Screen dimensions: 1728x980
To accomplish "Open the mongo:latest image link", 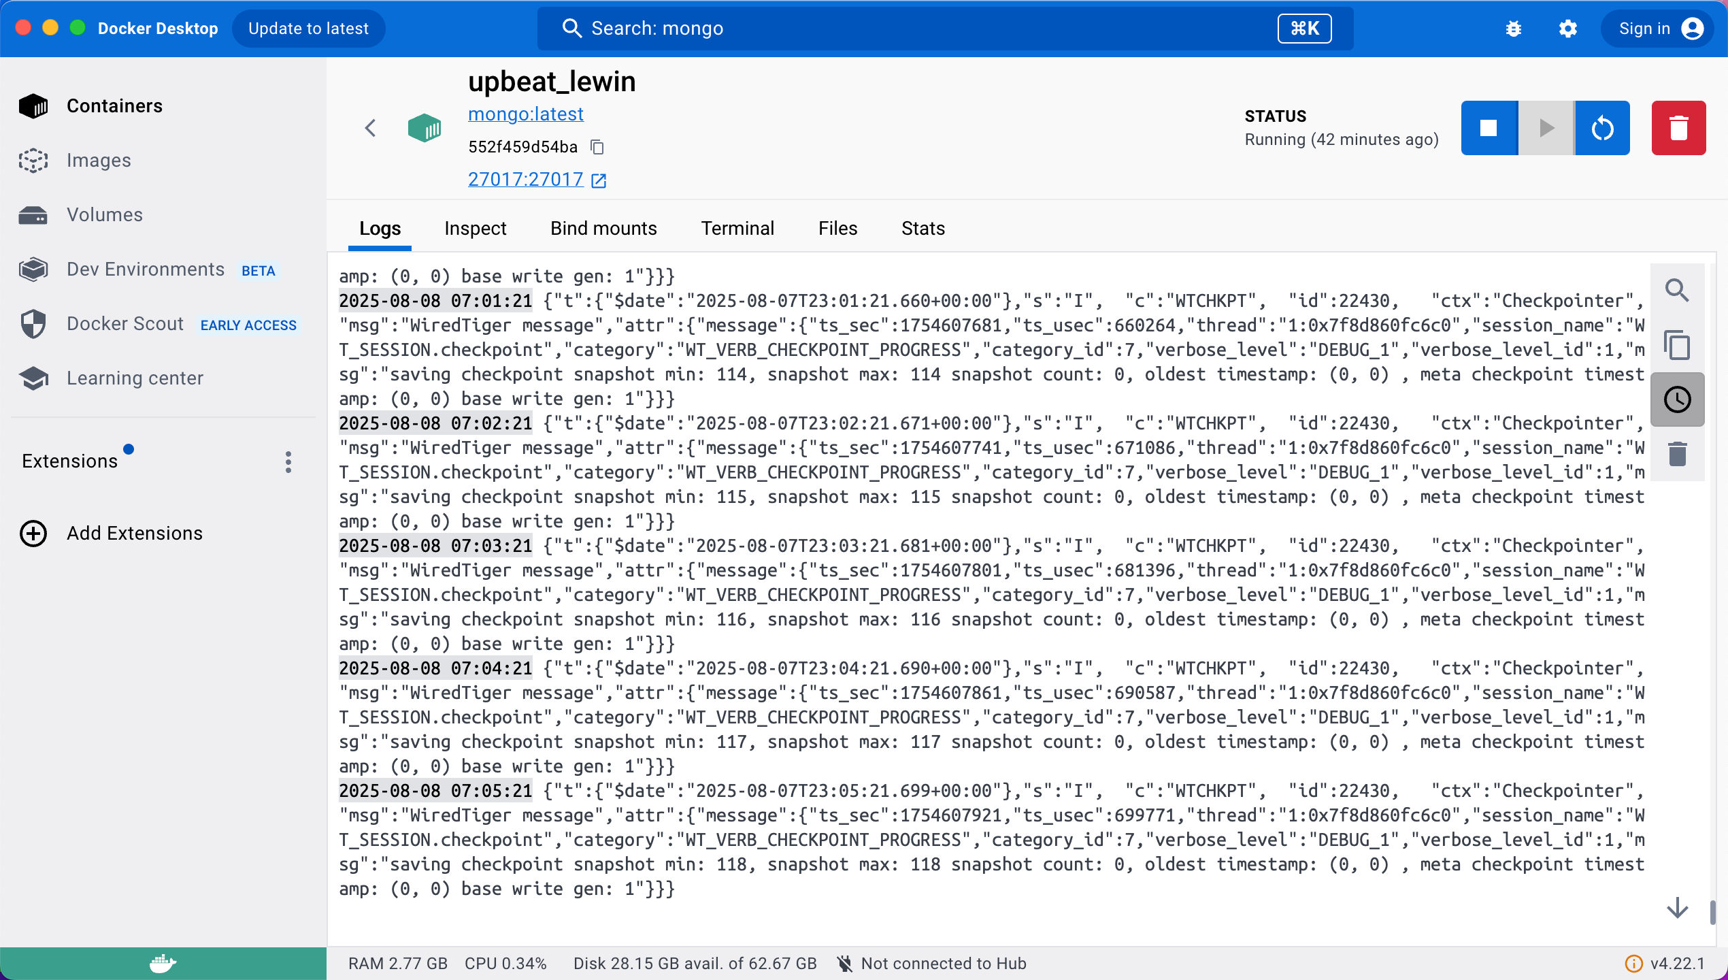I will (525, 114).
